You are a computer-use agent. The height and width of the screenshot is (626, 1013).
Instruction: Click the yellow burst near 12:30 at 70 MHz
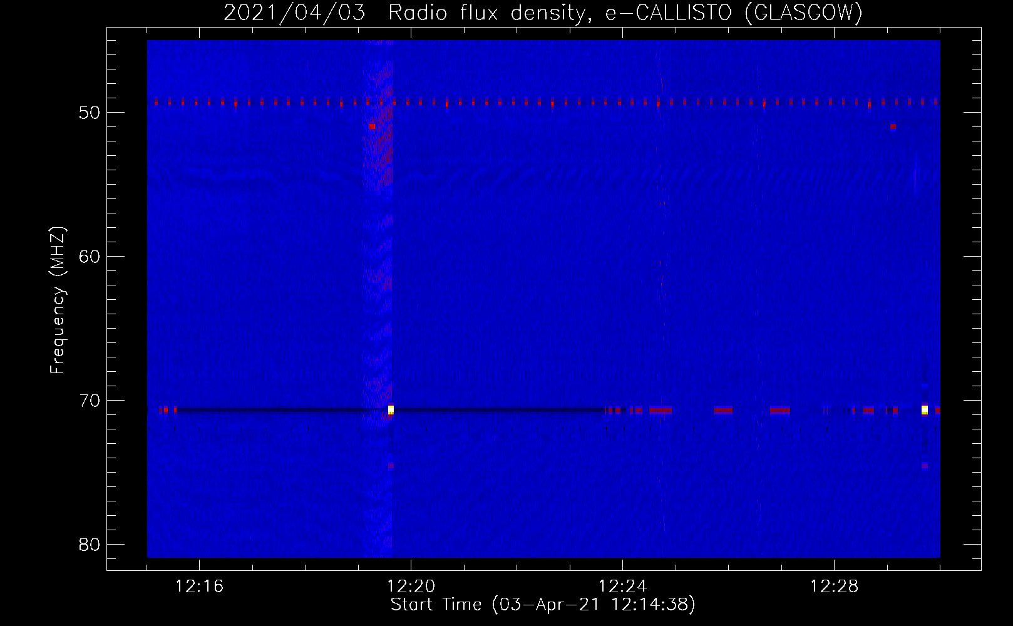coord(925,409)
